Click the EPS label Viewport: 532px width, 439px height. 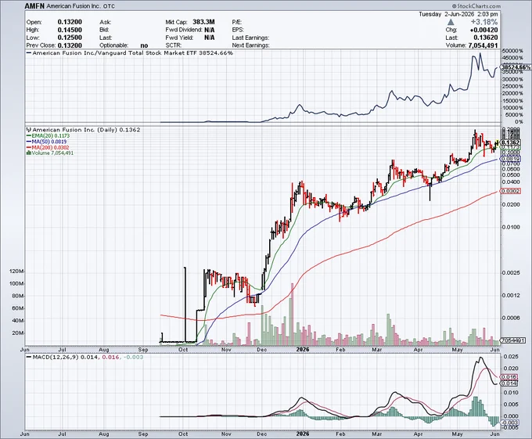point(238,30)
